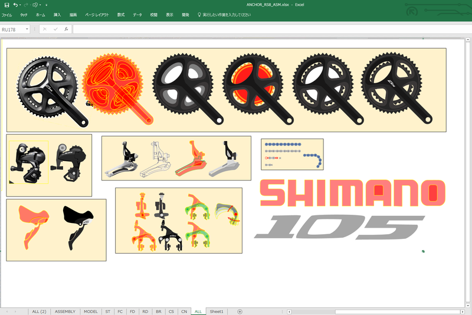472x315 pixels.
Task: Switch to the ホーム ribbon tab
Action: 40,15
